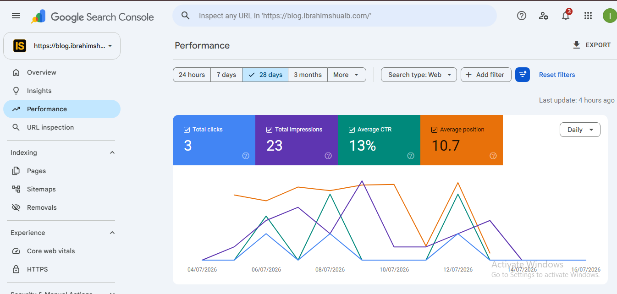Click the Performance page heading
The image size is (617, 294).
(x=202, y=45)
